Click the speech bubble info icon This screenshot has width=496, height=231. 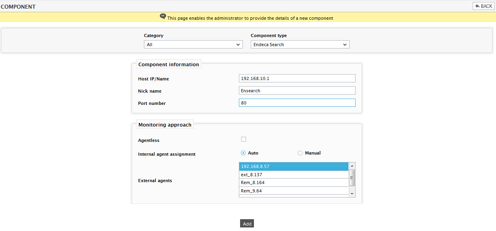163,17
